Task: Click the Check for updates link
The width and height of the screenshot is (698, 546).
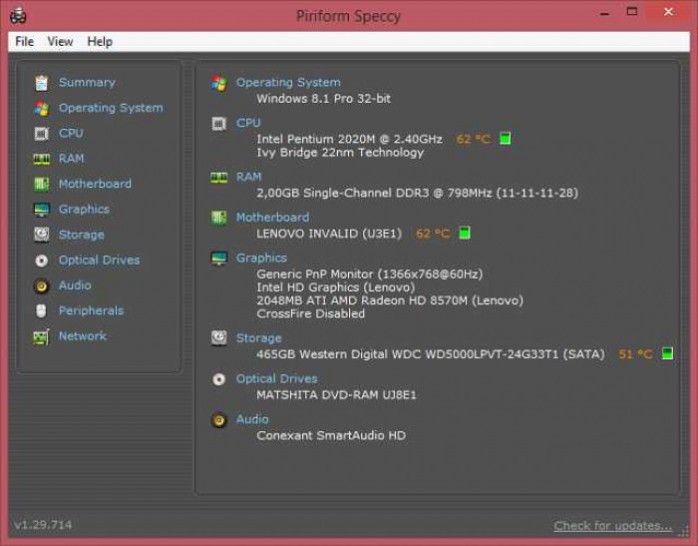Action: coord(613,526)
